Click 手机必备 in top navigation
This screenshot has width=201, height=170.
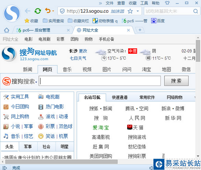click(x=107, y=39)
